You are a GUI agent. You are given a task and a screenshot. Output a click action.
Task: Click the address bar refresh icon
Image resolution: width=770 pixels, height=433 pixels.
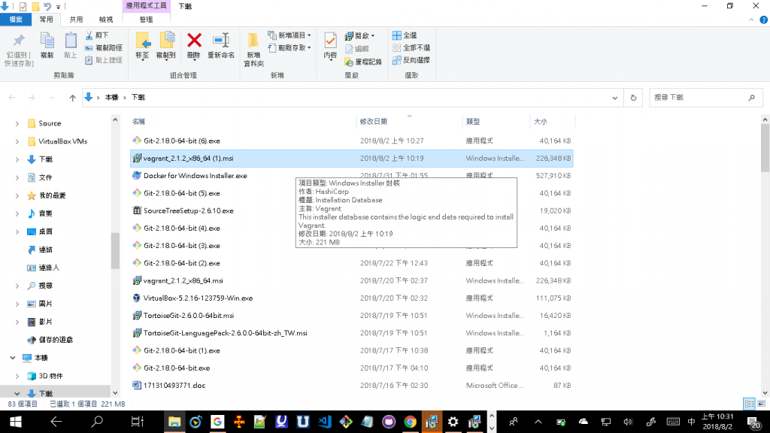(x=633, y=98)
